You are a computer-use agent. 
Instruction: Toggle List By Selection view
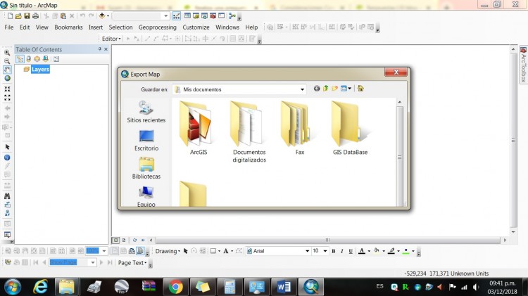click(x=46, y=59)
